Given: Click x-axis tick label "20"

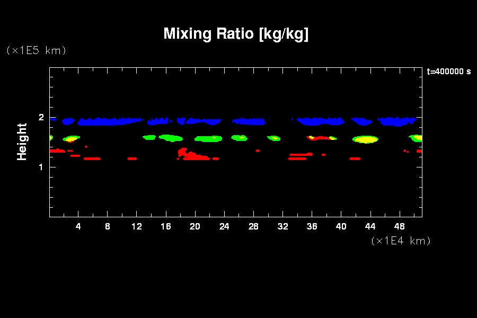Looking at the screenshot, I should (x=195, y=226).
